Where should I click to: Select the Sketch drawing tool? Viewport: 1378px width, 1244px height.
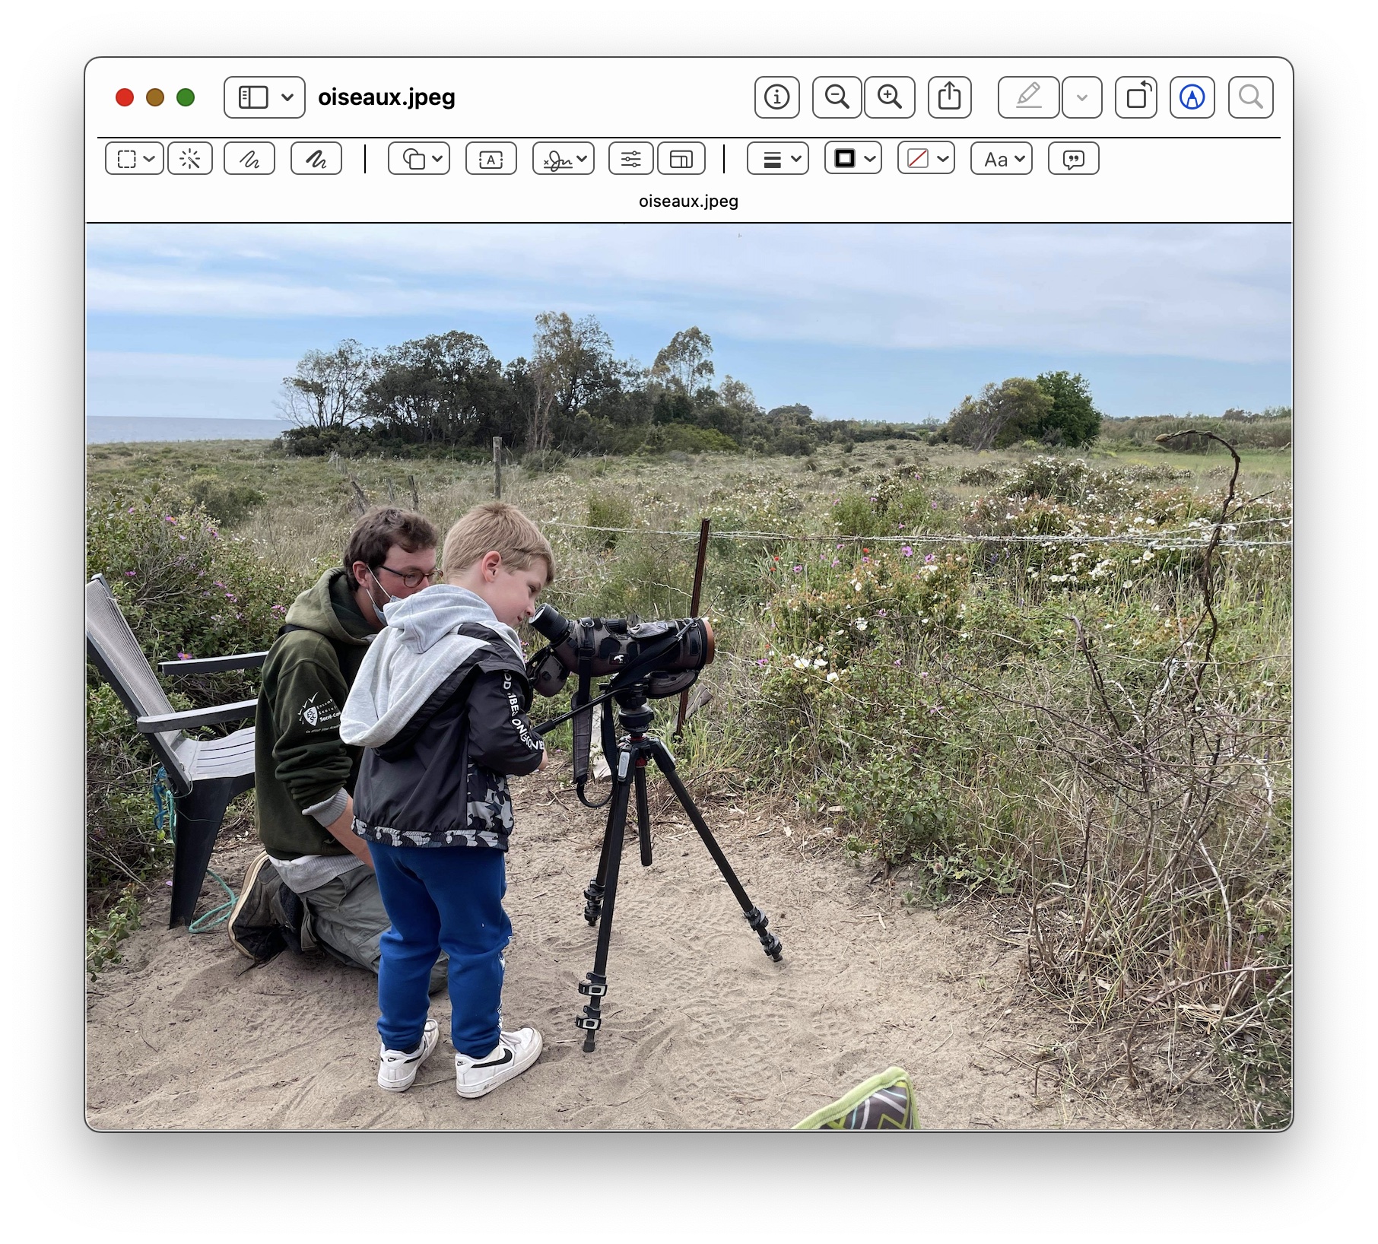(249, 159)
